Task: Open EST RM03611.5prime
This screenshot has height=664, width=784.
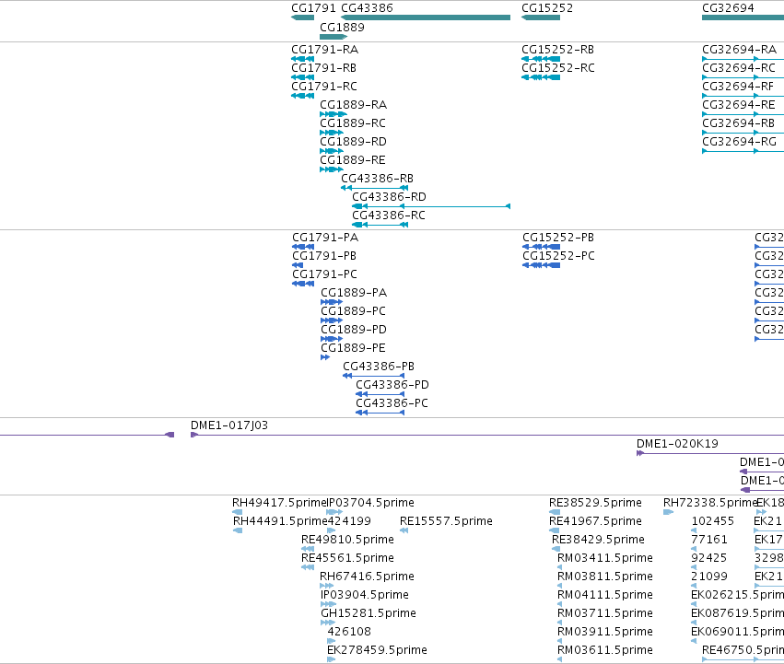Action: pyautogui.click(x=559, y=659)
